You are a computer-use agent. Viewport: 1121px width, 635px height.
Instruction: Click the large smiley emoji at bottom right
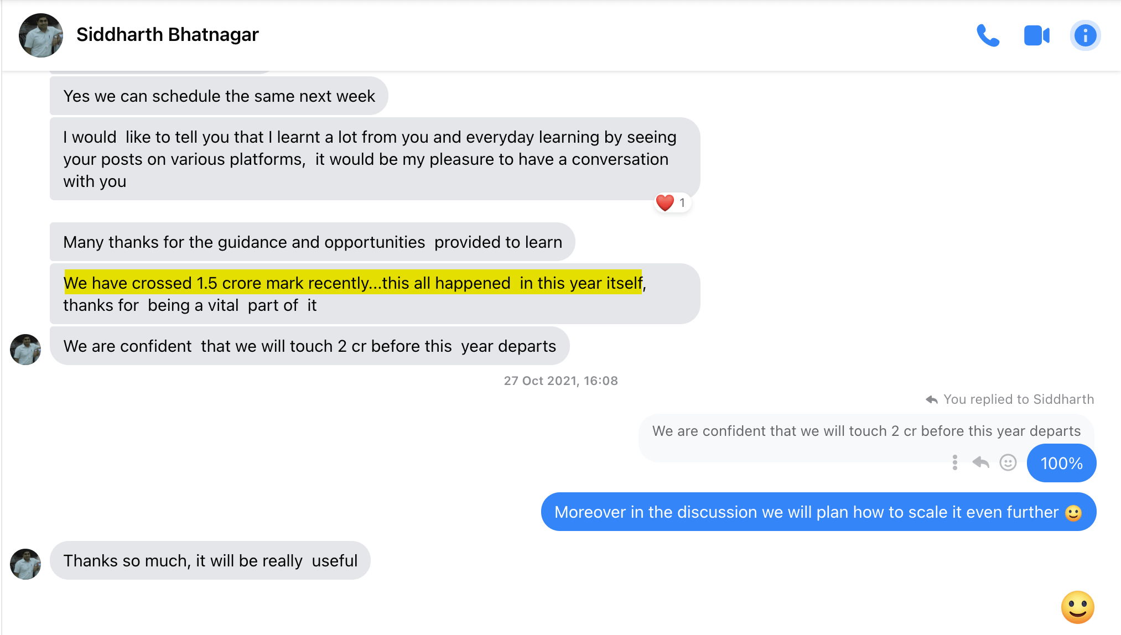[1077, 607]
